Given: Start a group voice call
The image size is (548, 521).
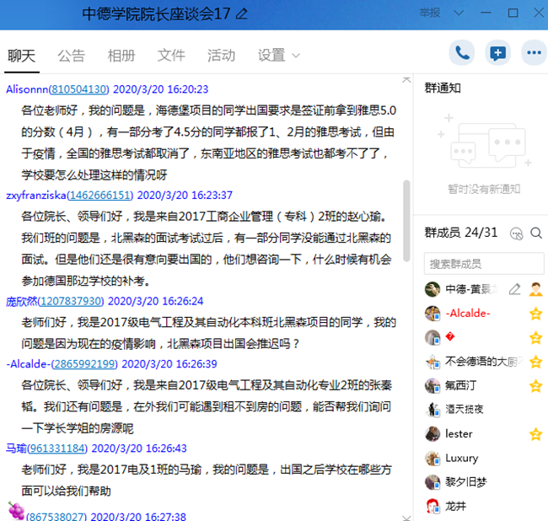Looking at the screenshot, I should [461, 53].
